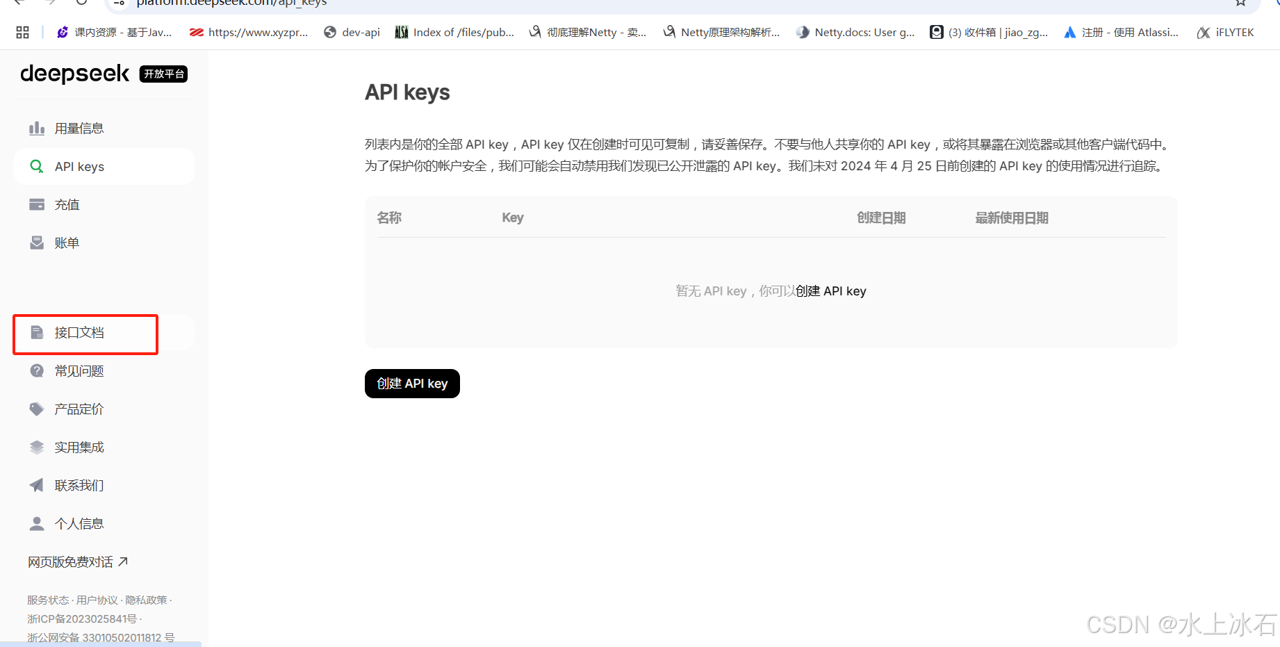
Task: Open the Index of /files/pub... bookmark
Action: 454,32
